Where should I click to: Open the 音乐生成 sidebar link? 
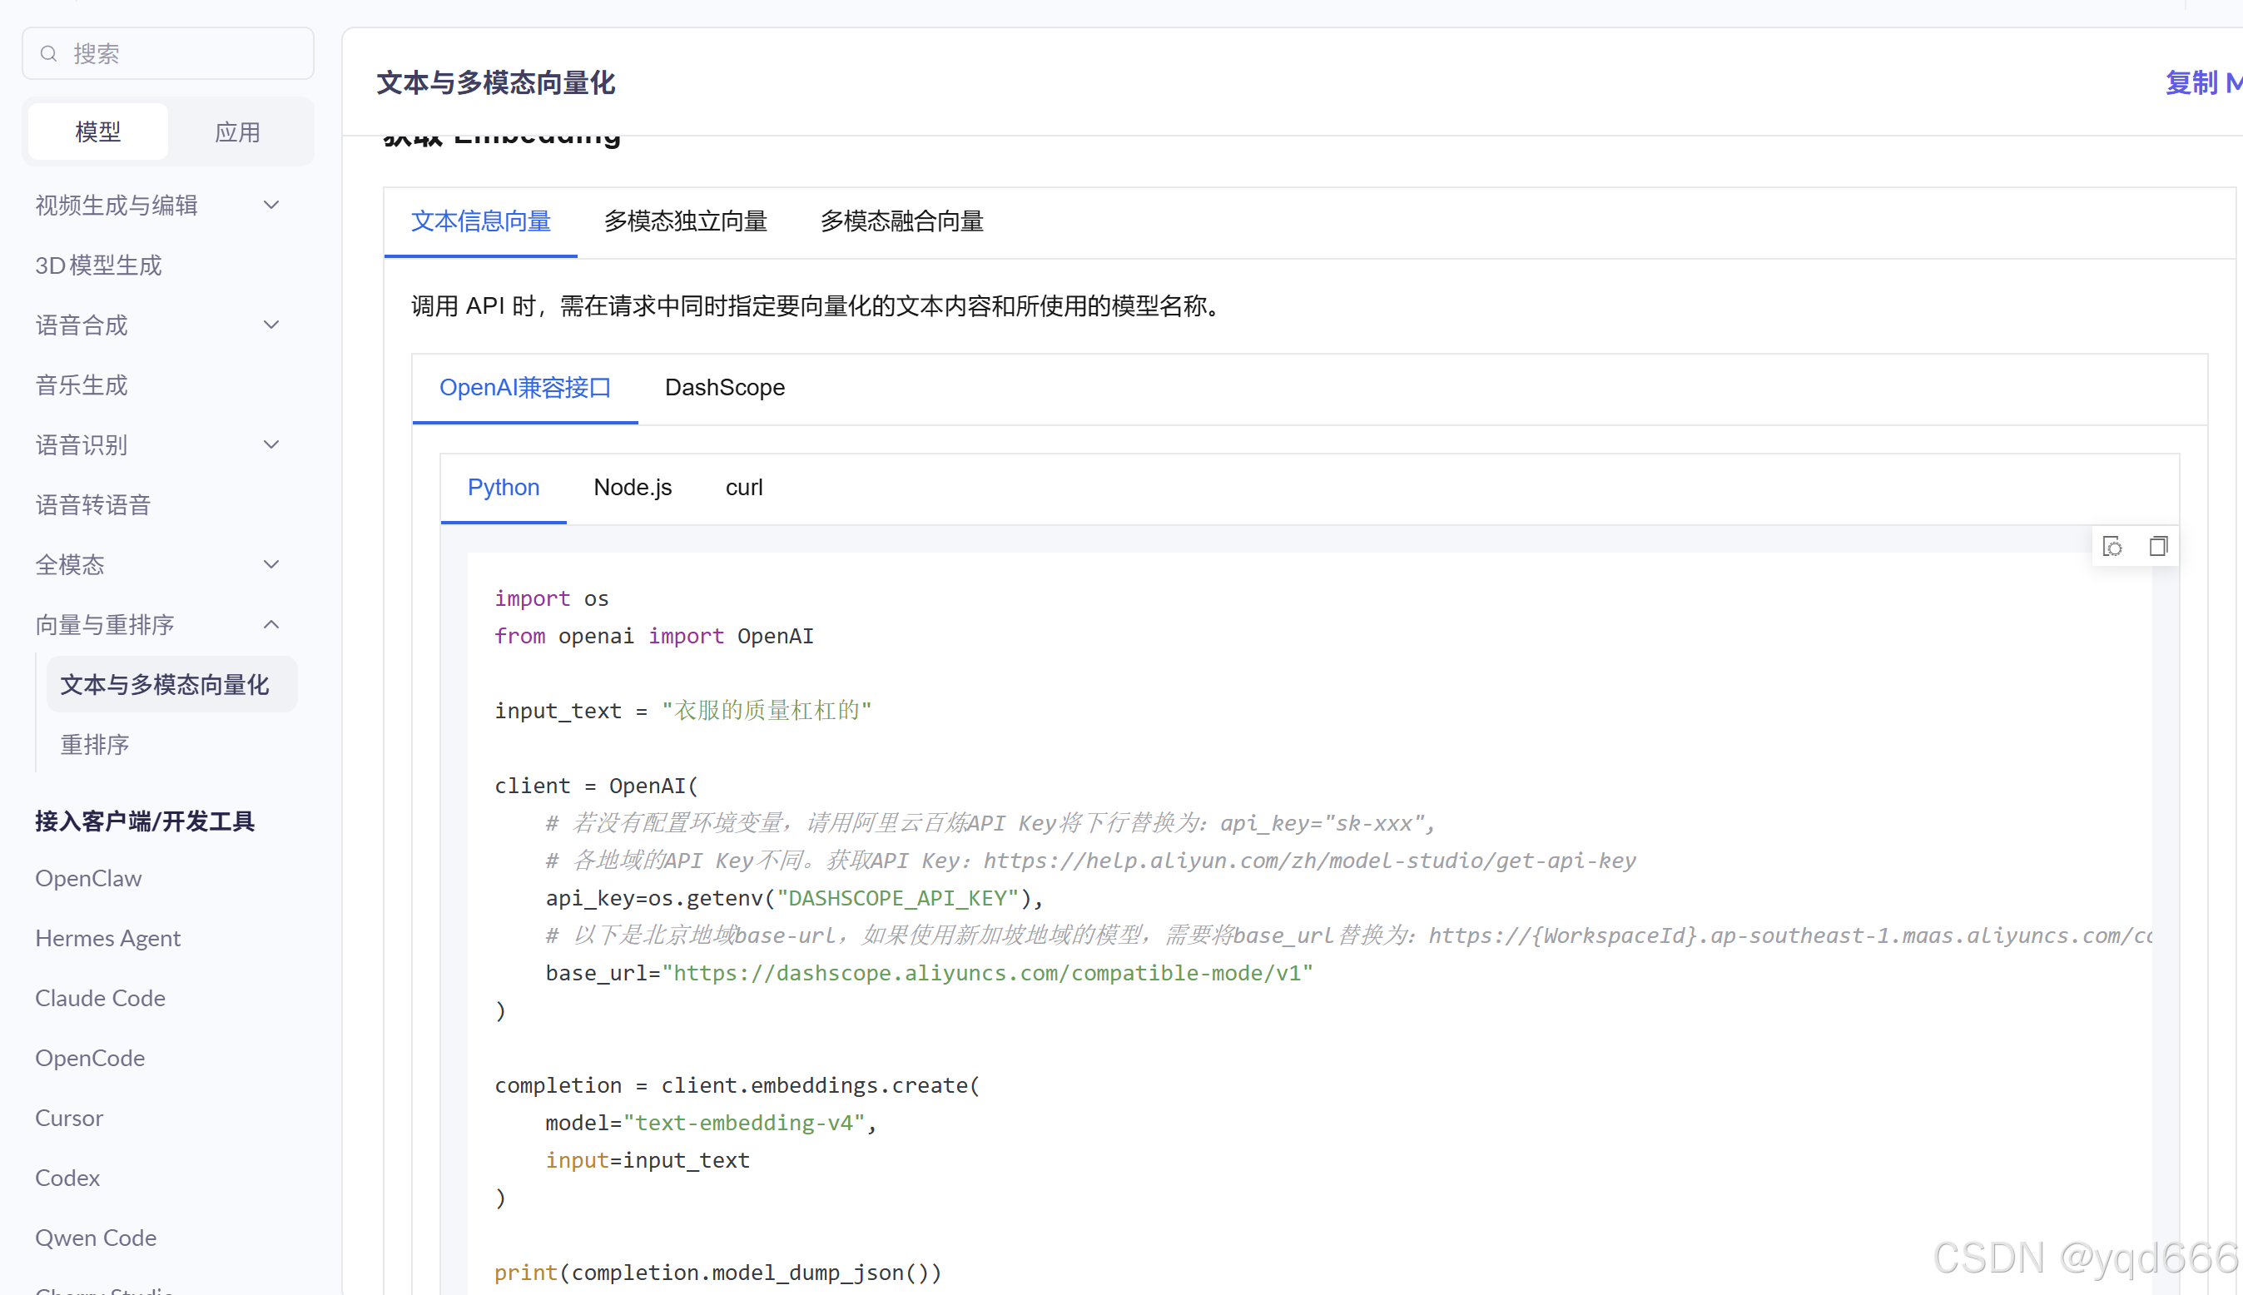81,385
